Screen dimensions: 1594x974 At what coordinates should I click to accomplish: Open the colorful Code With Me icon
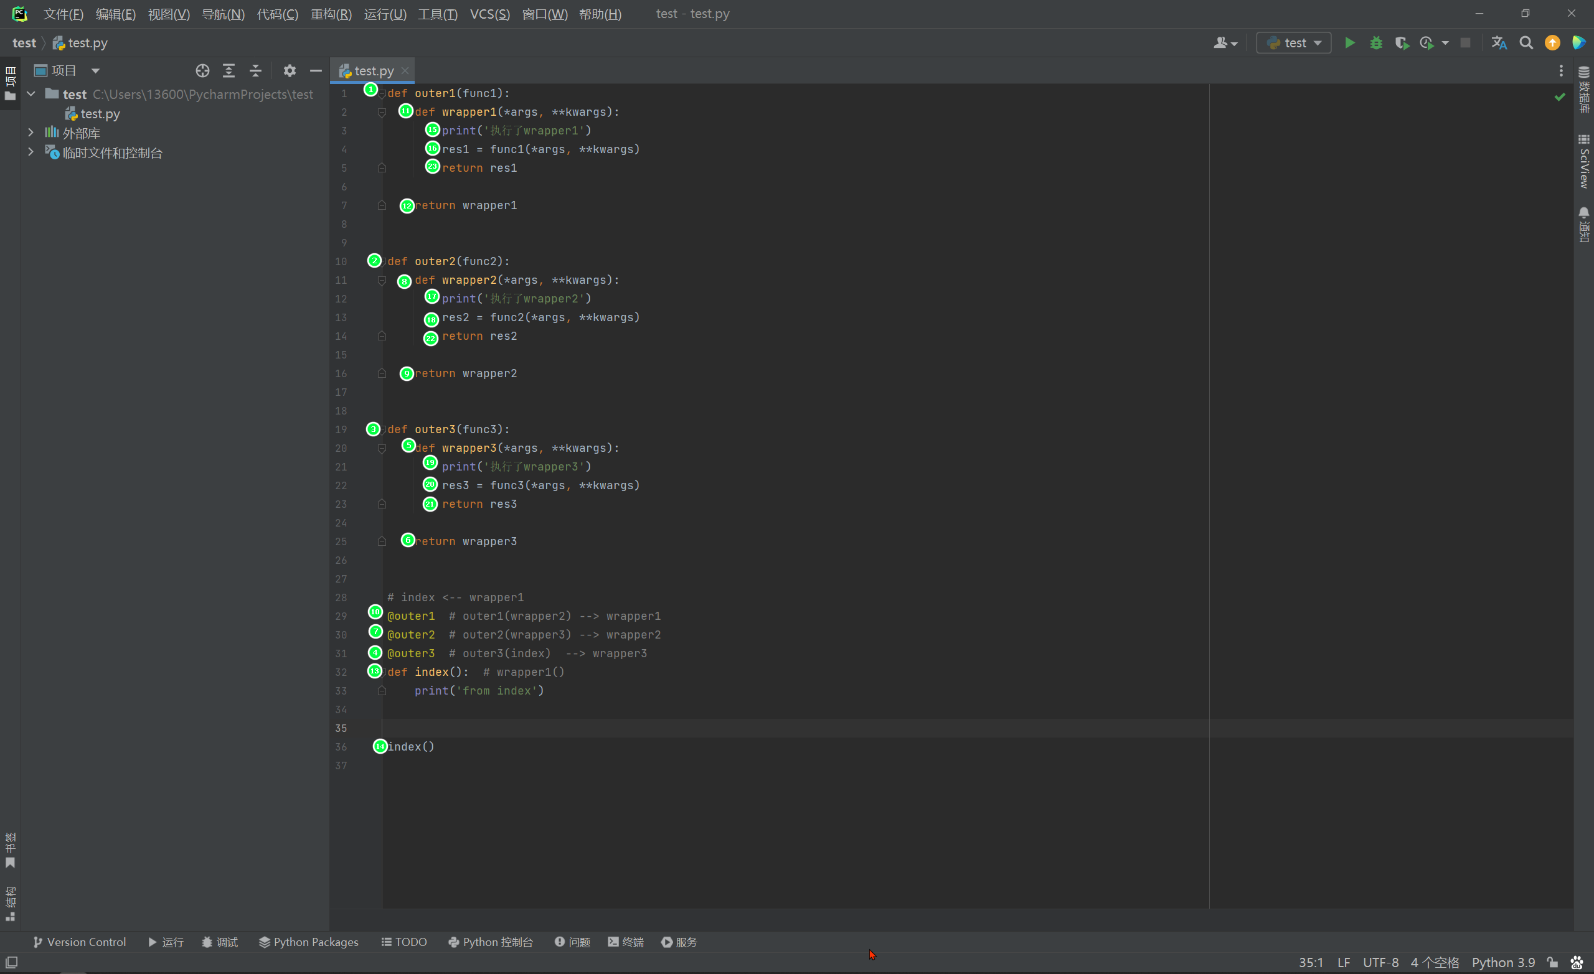pos(1578,43)
